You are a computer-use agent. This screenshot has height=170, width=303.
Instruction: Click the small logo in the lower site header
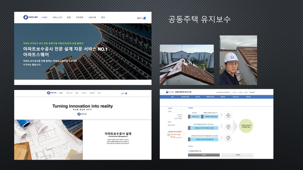[52, 93]
